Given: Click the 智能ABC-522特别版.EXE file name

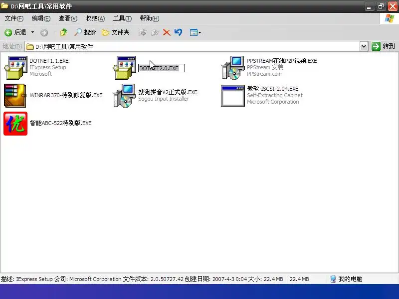Looking at the screenshot, I should pyautogui.click(x=60, y=123).
